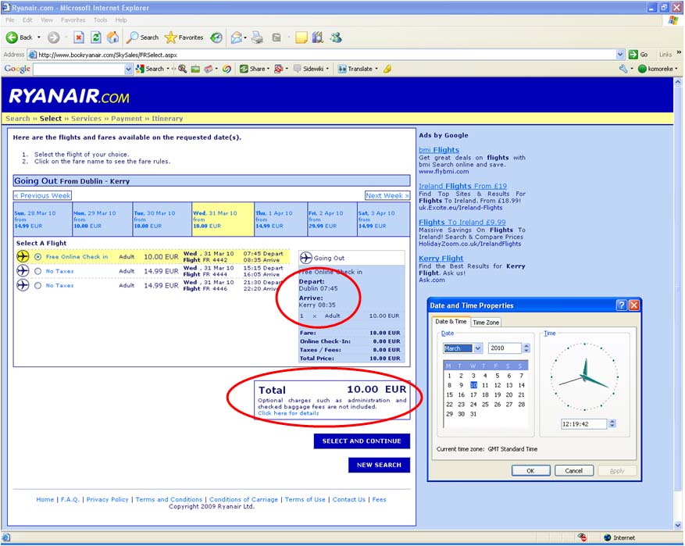Open the Kerry Flight ad link
This screenshot has width=685, height=546.
click(441, 258)
